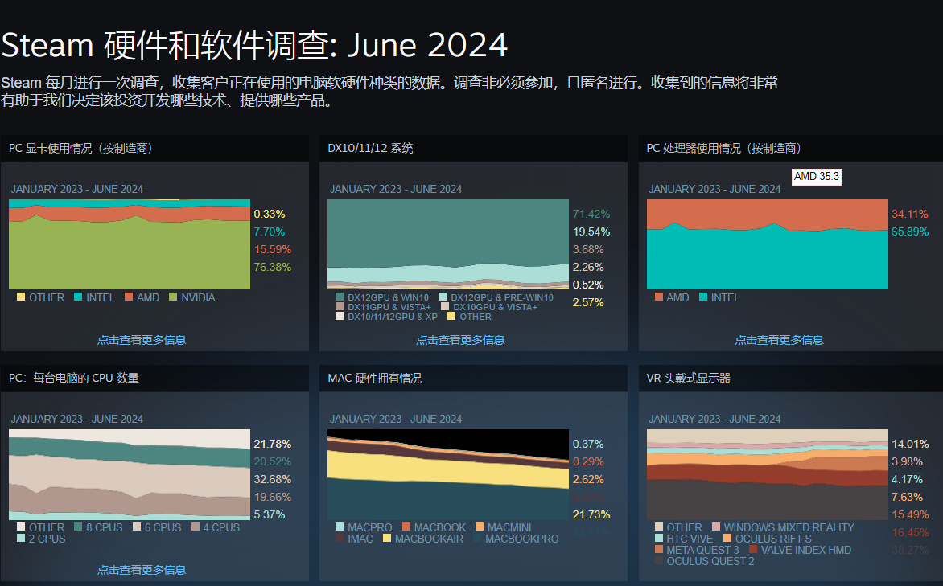Image resolution: width=943 pixels, height=586 pixels.
Task: Click the NVIDIA green legend swatch
Action: [x=173, y=297]
